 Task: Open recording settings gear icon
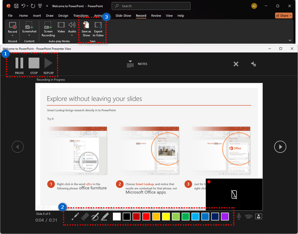click(x=254, y=64)
